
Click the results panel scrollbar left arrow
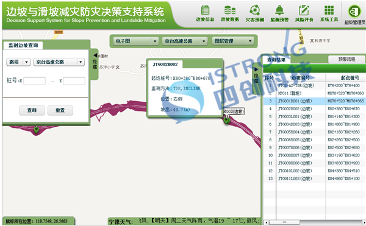(267, 222)
